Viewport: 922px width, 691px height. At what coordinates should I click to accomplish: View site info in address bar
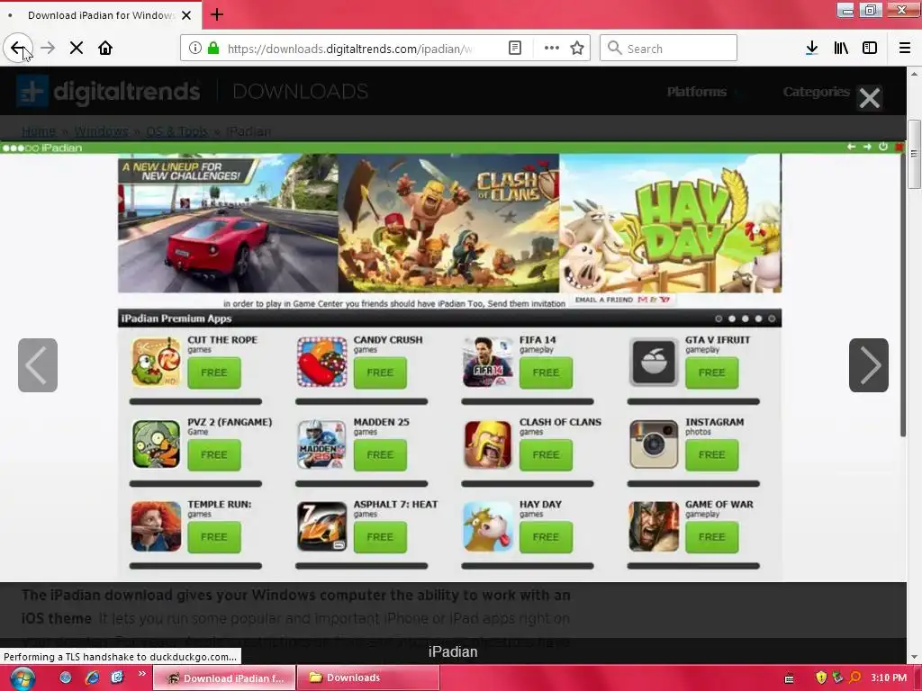click(x=195, y=49)
